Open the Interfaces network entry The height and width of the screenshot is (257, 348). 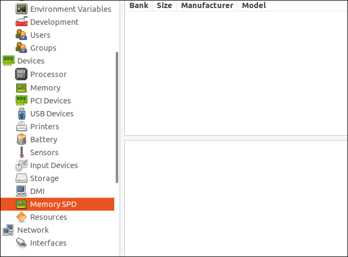tap(48, 243)
